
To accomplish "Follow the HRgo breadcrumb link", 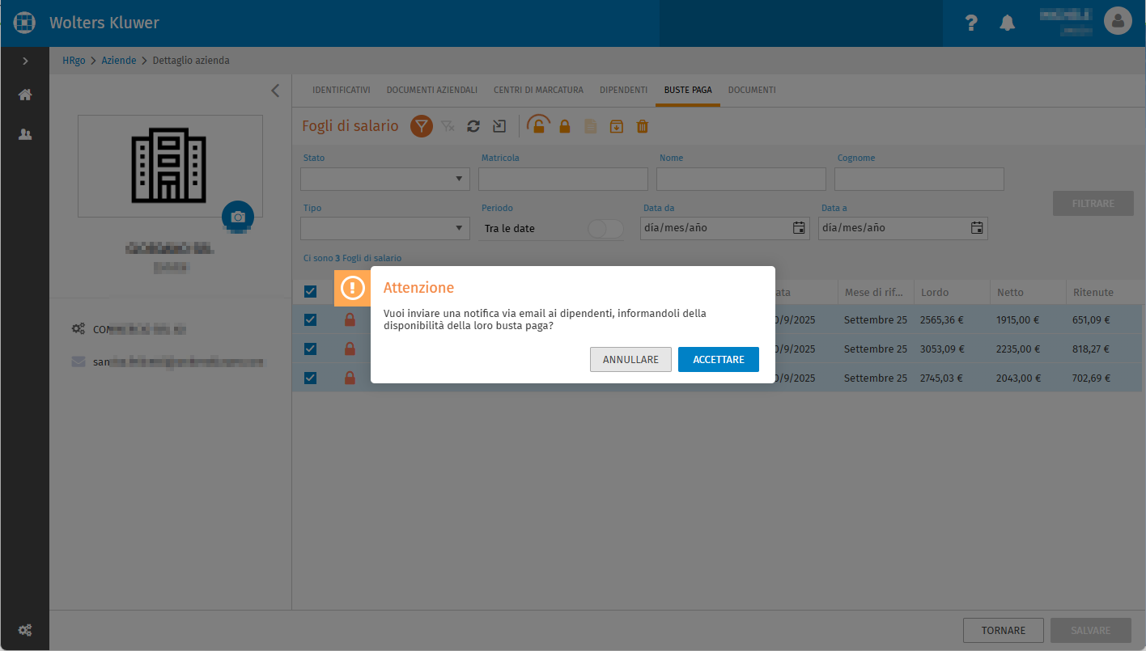I will click(x=74, y=61).
